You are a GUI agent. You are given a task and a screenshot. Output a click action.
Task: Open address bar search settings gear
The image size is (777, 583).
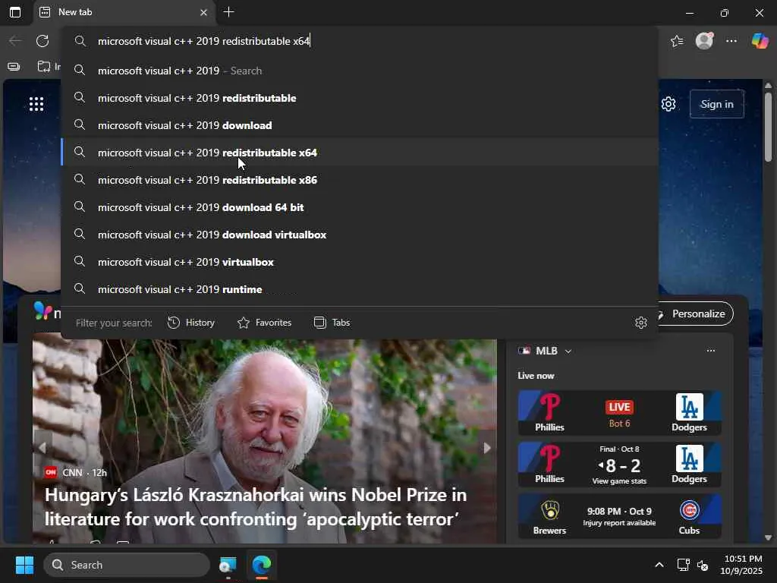tap(640, 323)
